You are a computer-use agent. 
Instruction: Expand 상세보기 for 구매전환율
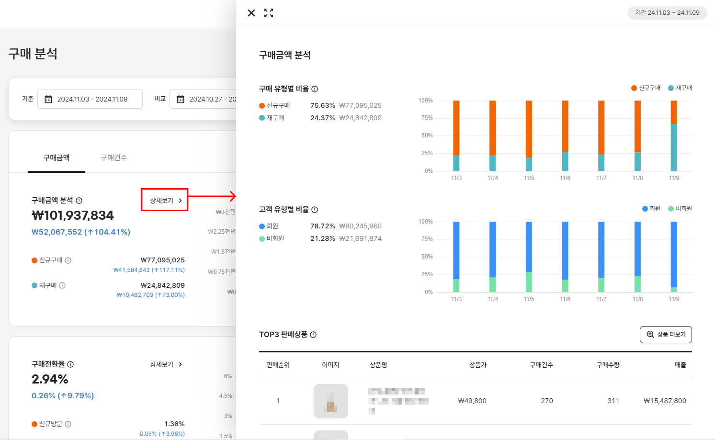[x=166, y=364]
